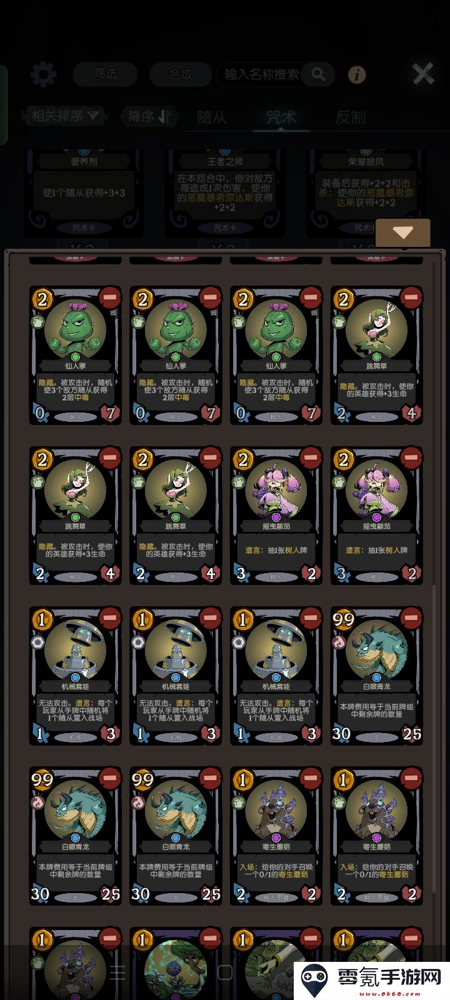Click the info icon beside search
This screenshot has width=450, height=1000.
(x=357, y=75)
